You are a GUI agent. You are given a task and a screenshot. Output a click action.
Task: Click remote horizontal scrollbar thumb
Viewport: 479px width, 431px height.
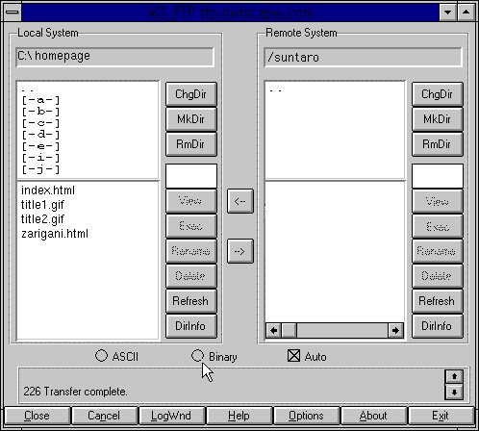click(290, 330)
